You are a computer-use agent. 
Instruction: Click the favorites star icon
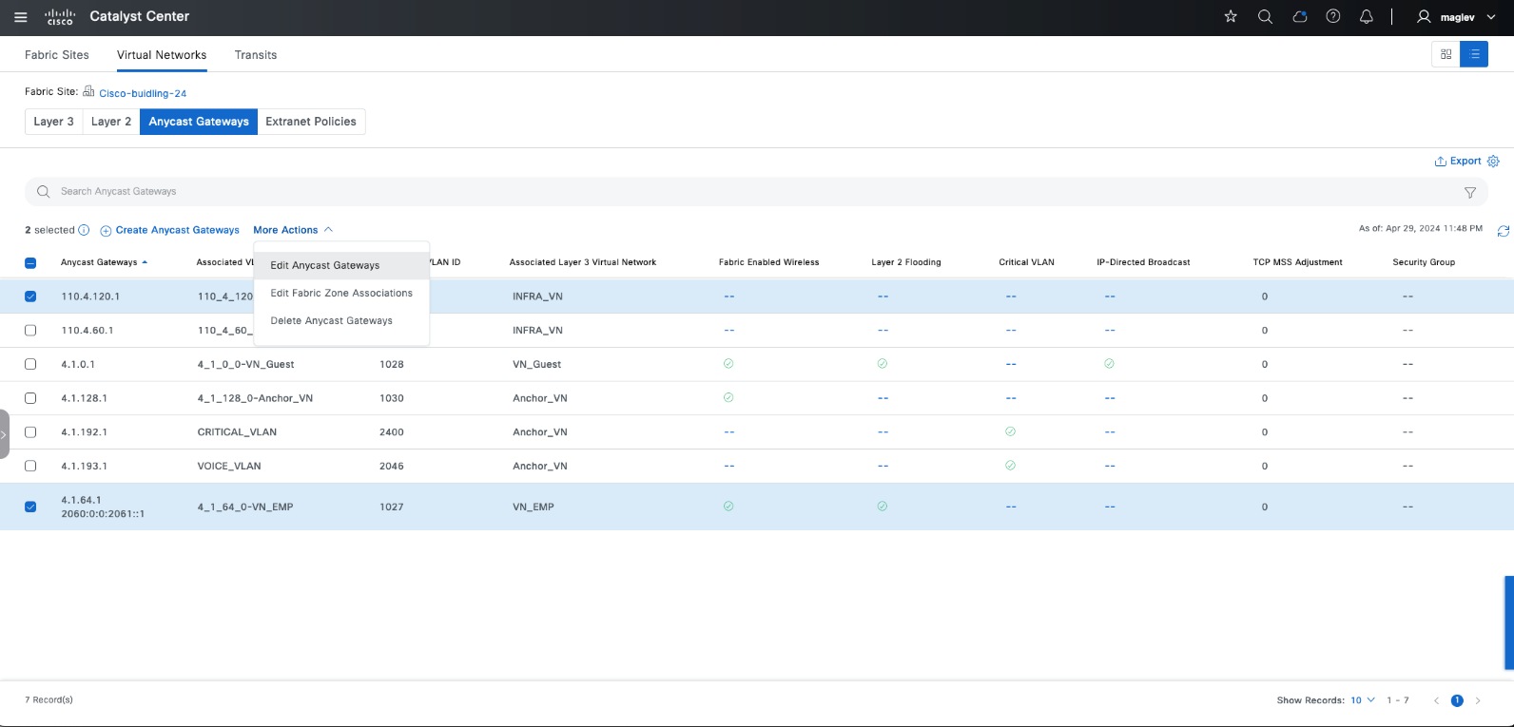click(1231, 16)
